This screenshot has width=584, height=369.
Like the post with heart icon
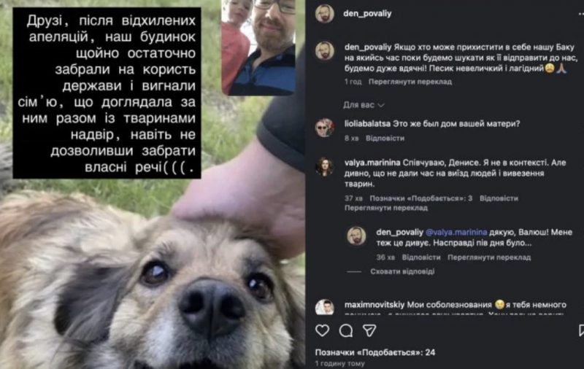coord(322,330)
